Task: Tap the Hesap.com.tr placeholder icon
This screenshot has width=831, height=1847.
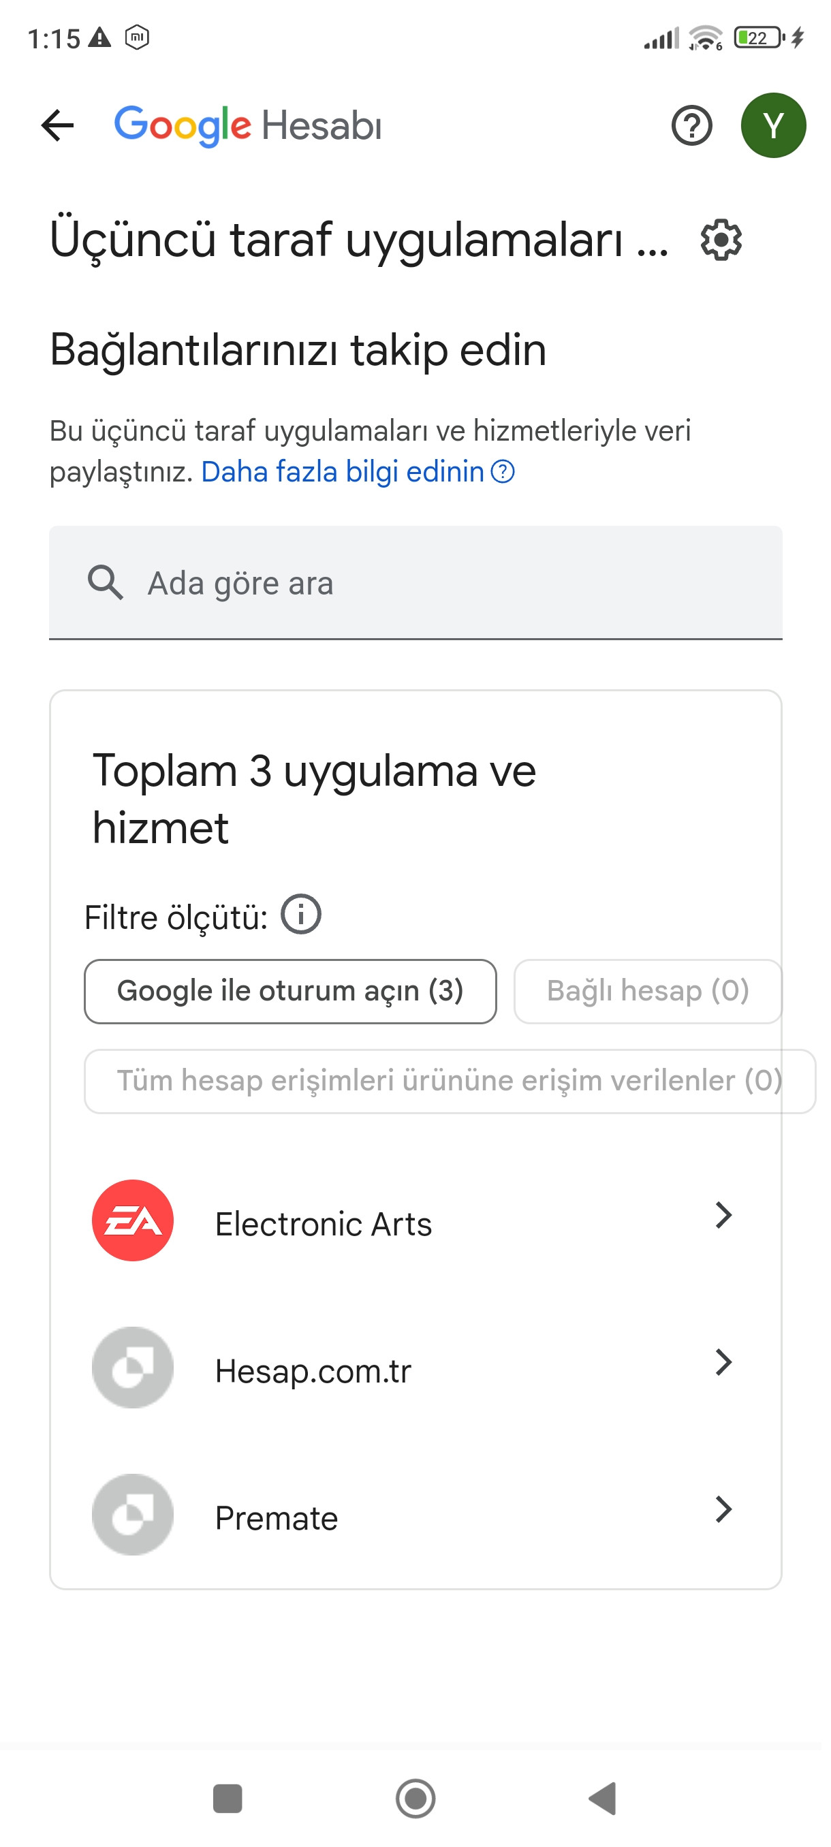Action: coord(133,1367)
